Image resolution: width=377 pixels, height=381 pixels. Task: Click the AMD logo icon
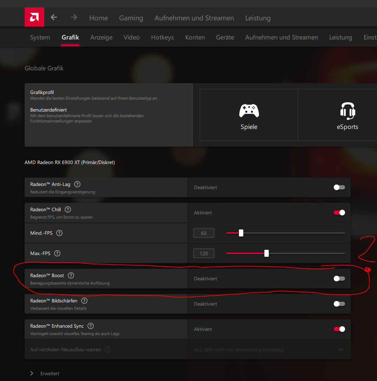(34, 17)
